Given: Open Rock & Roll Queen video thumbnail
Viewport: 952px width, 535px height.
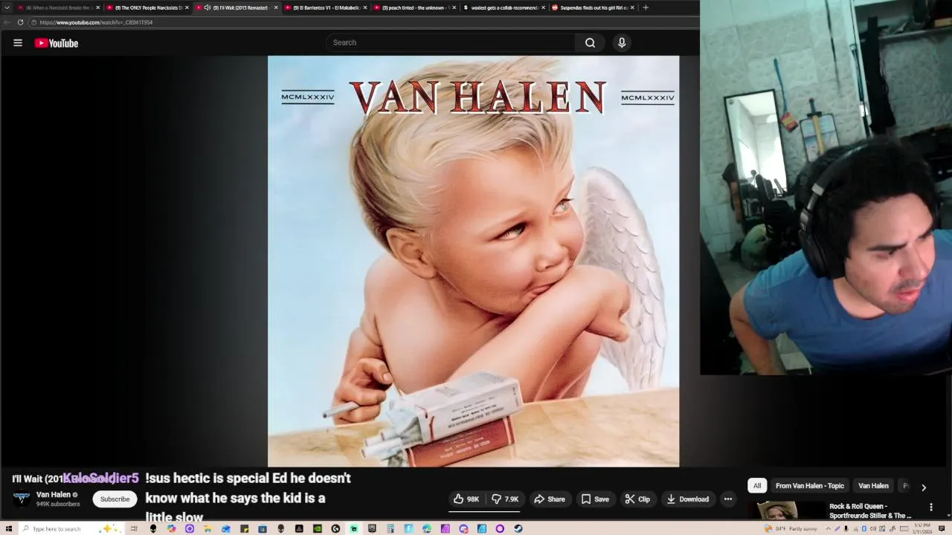Looking at the screenshot, I should coord(787,510).
